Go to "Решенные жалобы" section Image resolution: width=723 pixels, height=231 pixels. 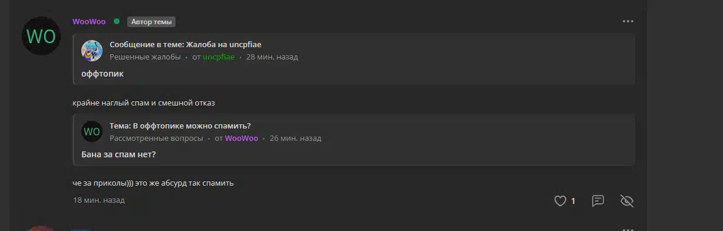[145, 57]
